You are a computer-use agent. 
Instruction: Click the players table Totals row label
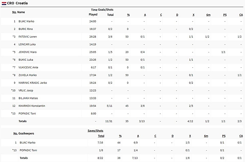(23, 121)
